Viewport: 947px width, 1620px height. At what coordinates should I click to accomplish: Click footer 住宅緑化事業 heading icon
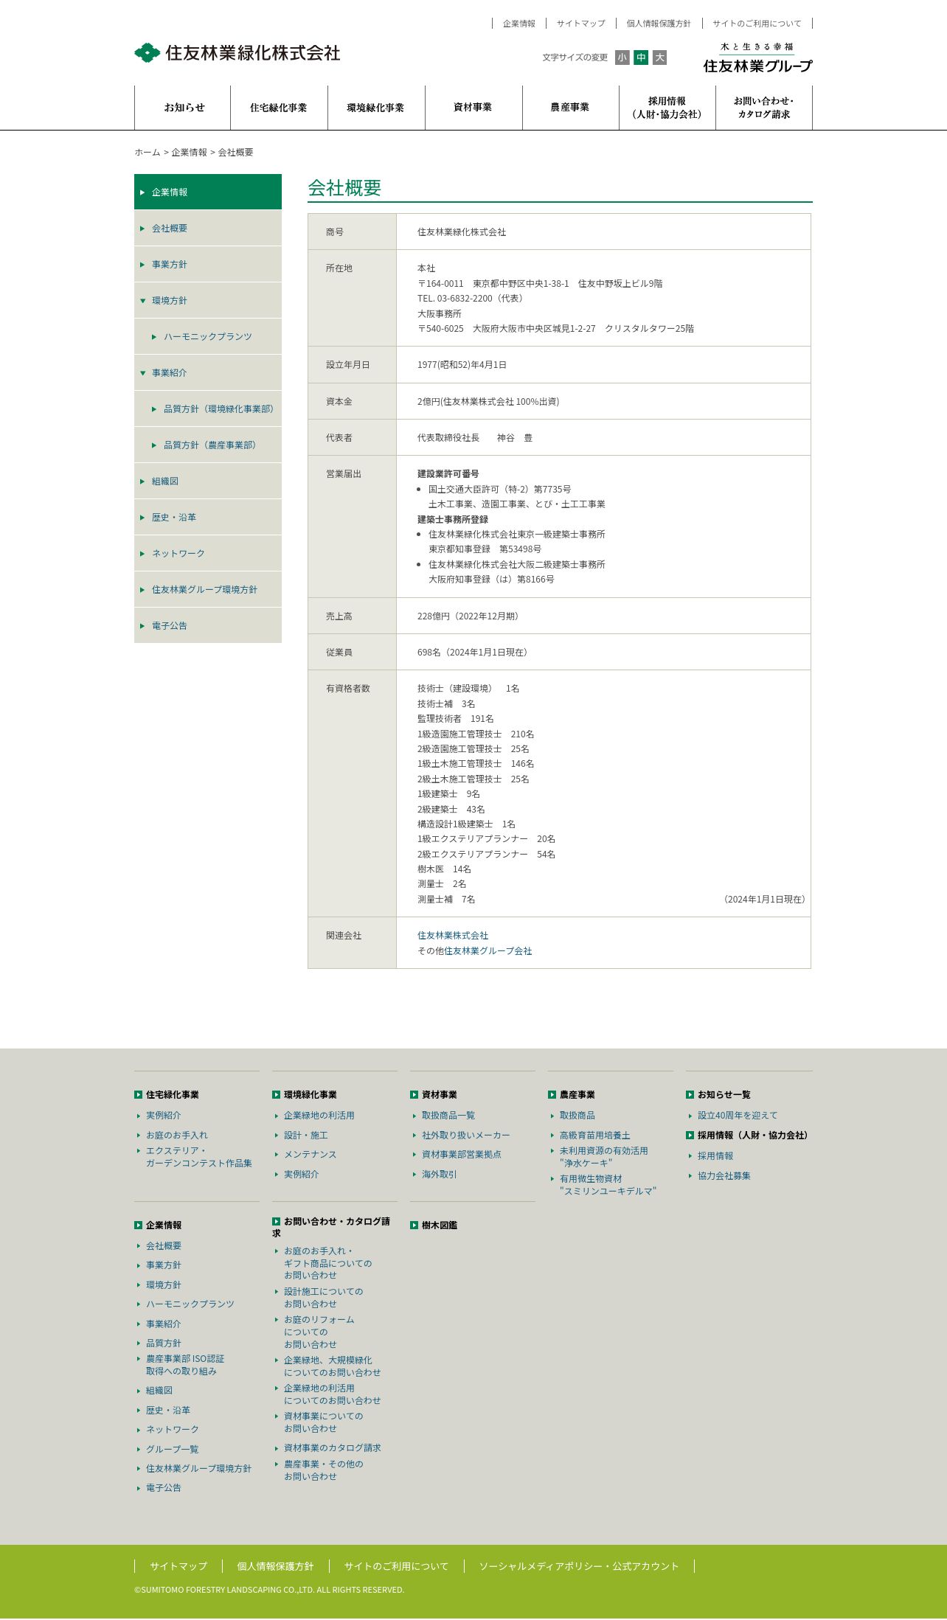click(138, 1095)
